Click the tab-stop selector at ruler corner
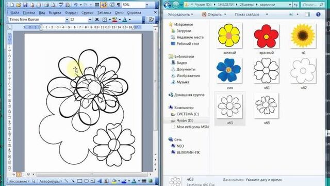This screenshot has width=330, height=186. 9,27
